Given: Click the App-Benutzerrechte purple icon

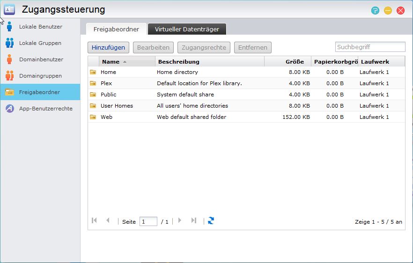Looking at the screenshot, I should 10,109.
